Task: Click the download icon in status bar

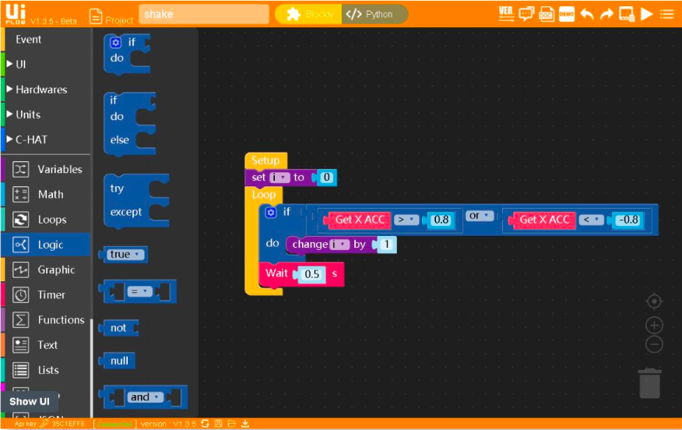Action: 245,424
